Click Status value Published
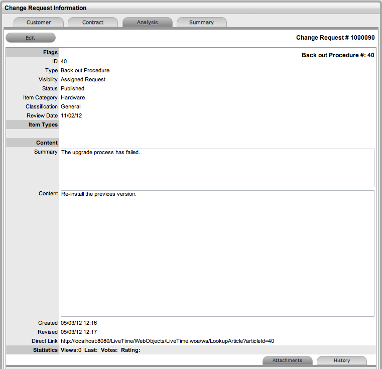 (72, 88)
